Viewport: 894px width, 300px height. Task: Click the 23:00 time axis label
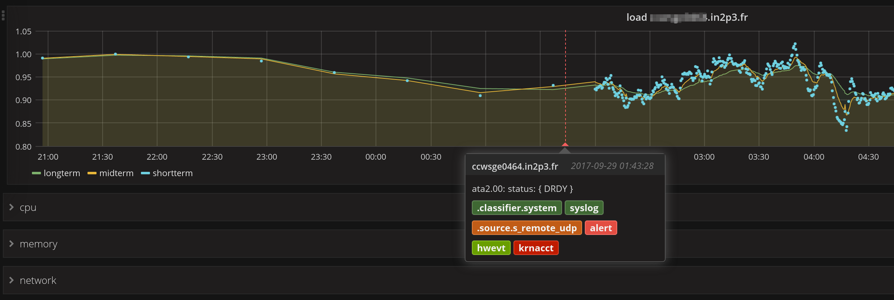tap(267, 157)
